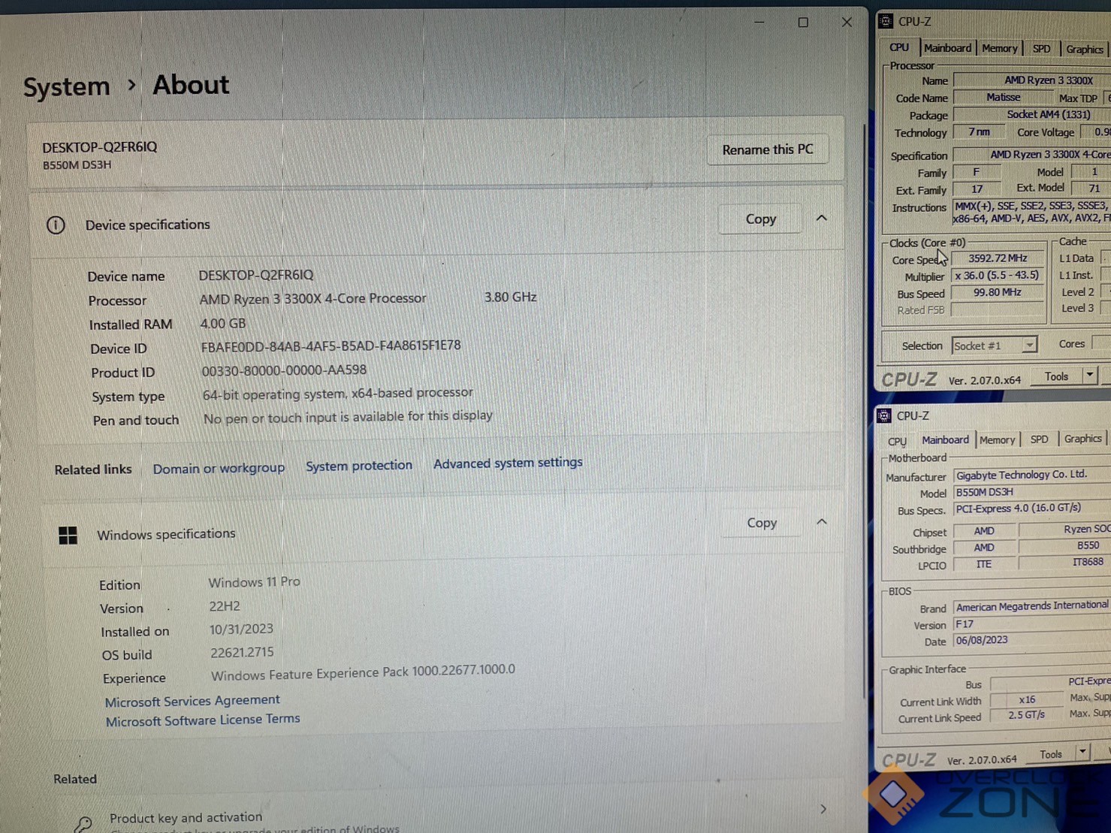
Task: Click the Installed on date 10/31/2023
Action: coord(241,629)
